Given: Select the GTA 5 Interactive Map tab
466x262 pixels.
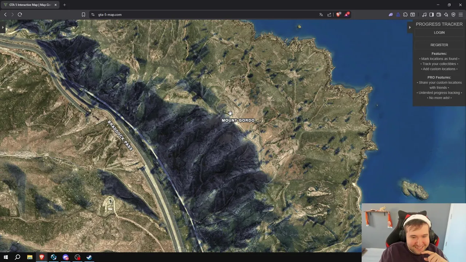Looking at the screenshot, I should pyautogui.click(x=29, y=5).
